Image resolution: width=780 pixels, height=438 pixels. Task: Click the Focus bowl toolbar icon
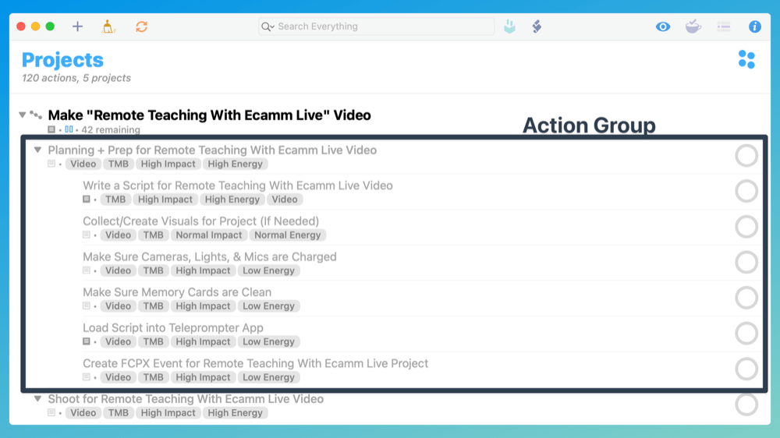pos(693,26)
